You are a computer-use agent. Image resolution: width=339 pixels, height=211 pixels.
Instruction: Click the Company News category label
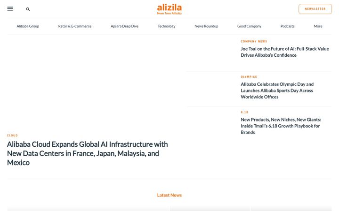click(x=254, y=41)
